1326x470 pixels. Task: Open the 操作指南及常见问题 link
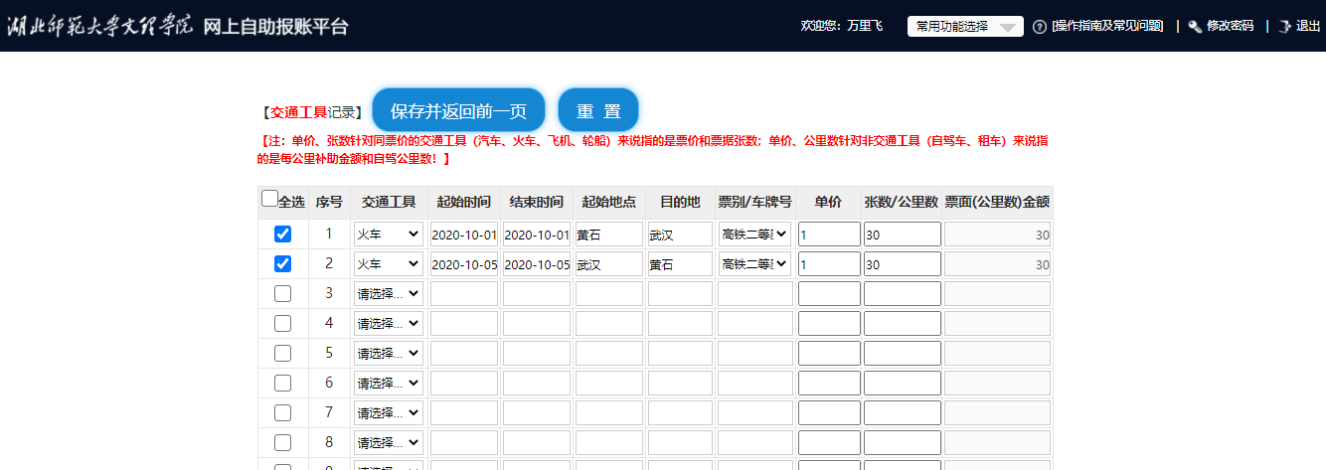(1107, 27)
